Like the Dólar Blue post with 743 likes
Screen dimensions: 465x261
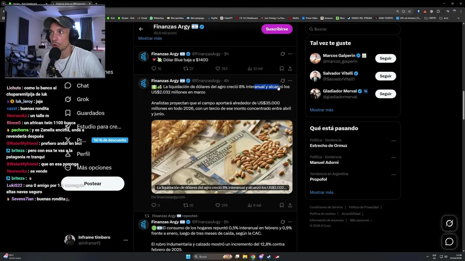221,69
